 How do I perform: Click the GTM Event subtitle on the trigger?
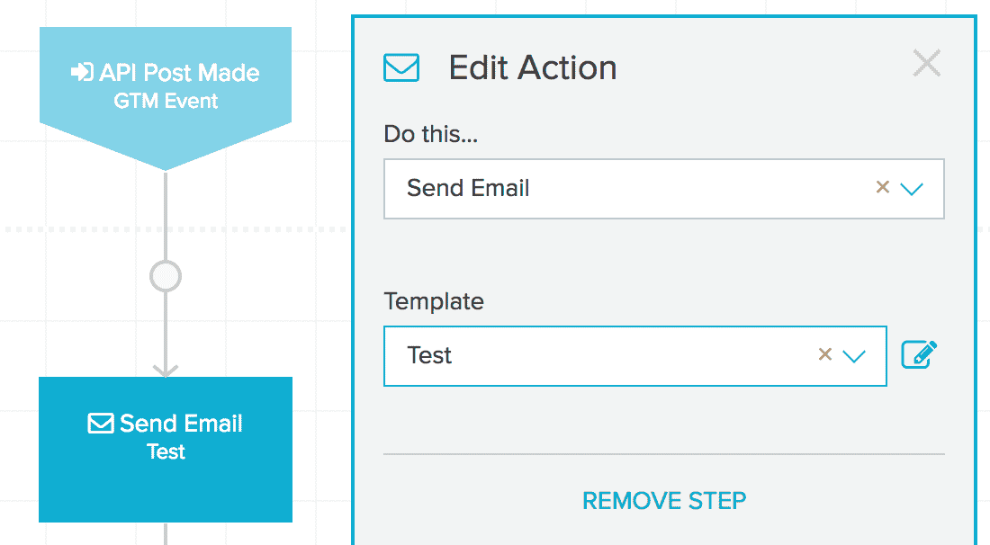pos(166,101)
